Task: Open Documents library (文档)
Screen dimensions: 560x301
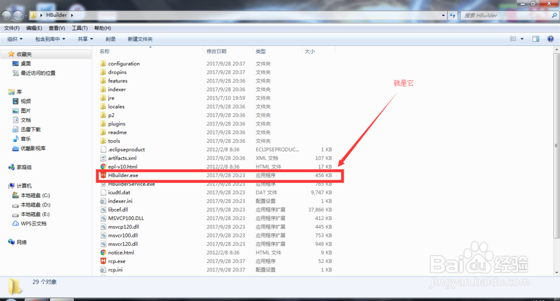Action: 22,120
